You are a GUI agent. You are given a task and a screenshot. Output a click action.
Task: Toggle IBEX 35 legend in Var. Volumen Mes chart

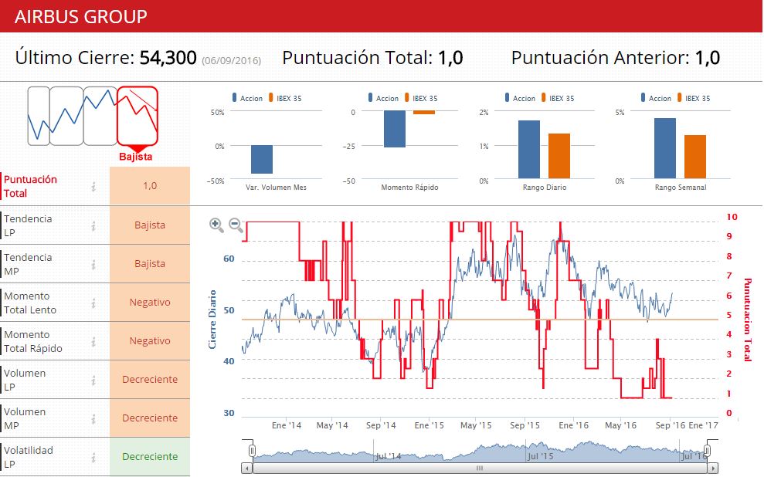286,98
